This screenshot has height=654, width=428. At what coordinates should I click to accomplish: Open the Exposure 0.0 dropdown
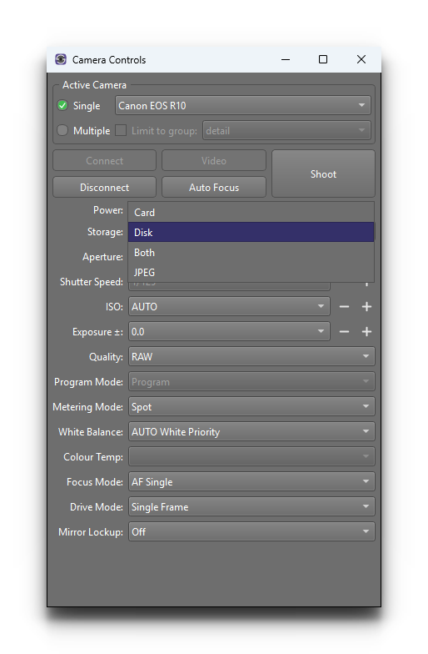[x=230, y=332]
